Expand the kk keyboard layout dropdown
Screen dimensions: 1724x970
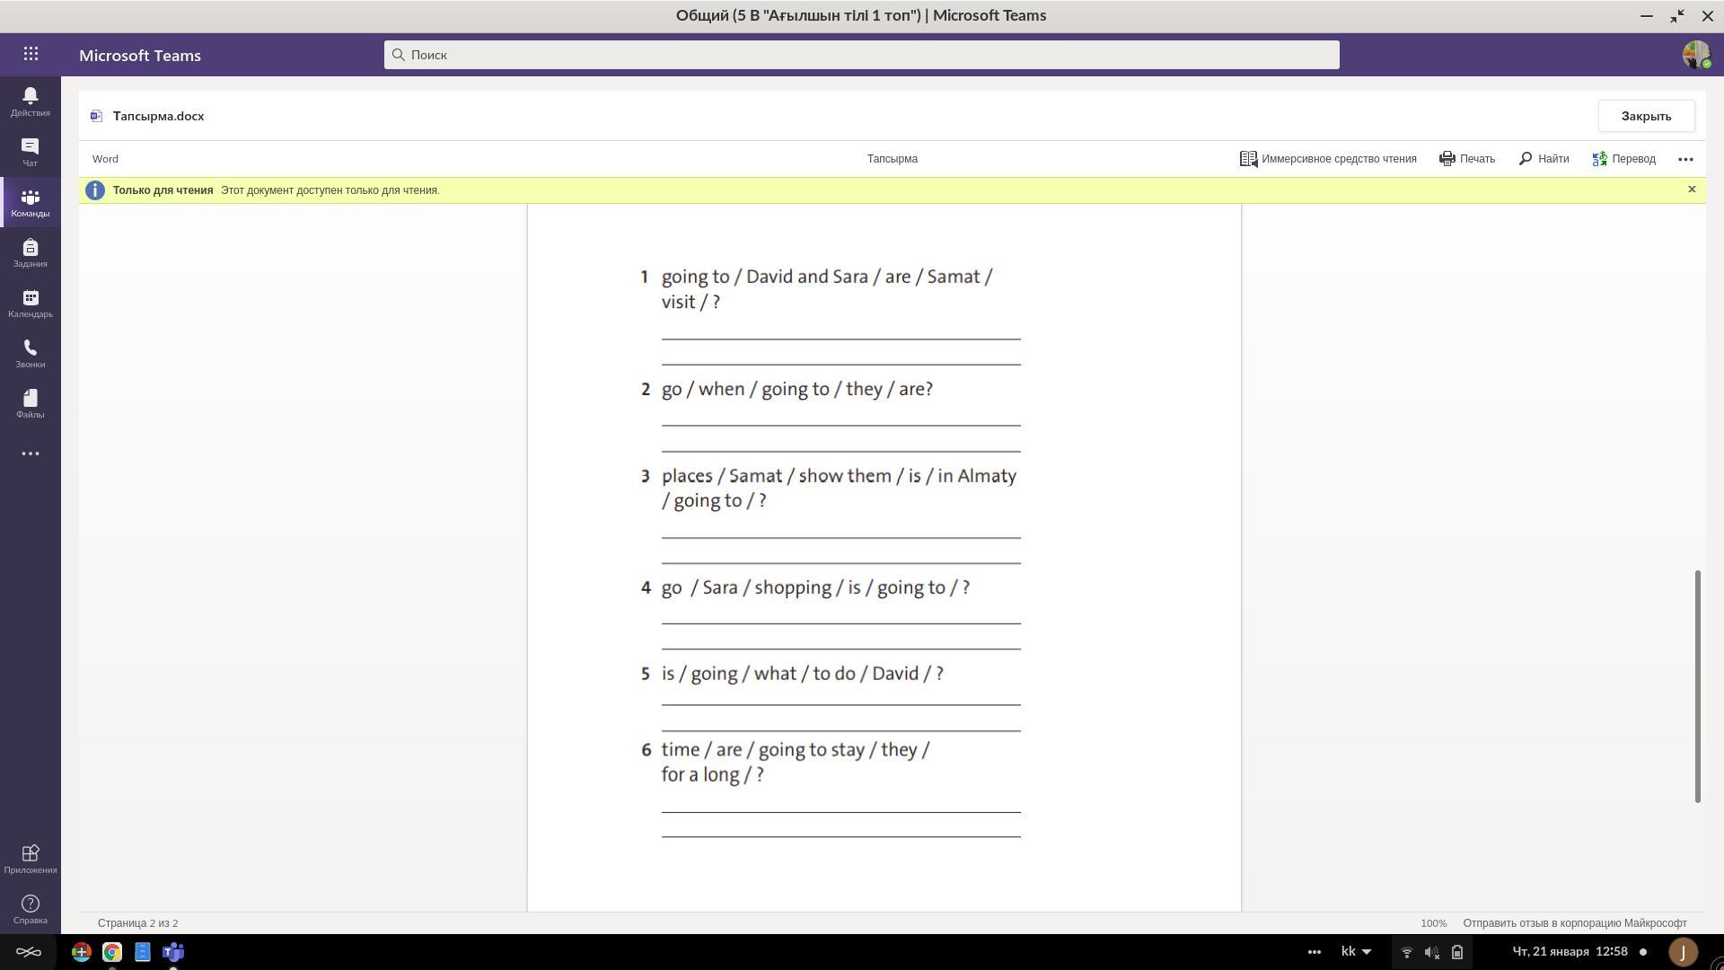(x=1356, y=951)
